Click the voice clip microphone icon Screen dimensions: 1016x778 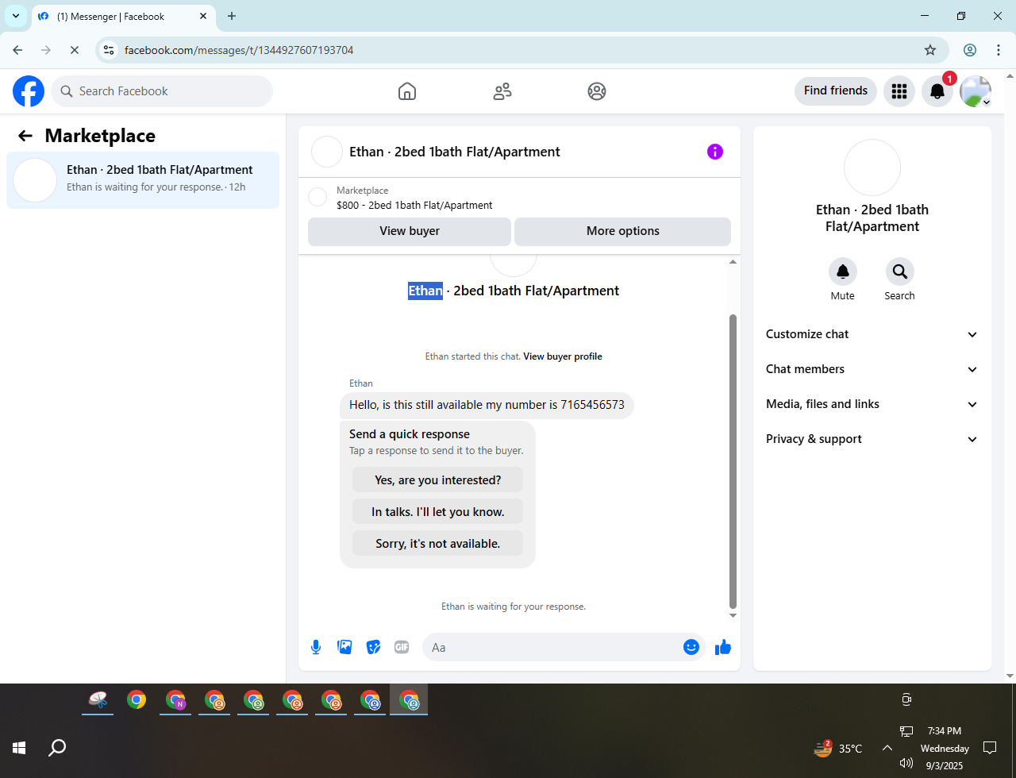tap(316, 647)
